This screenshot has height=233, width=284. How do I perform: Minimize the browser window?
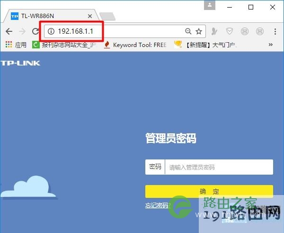tap(230, 7)
